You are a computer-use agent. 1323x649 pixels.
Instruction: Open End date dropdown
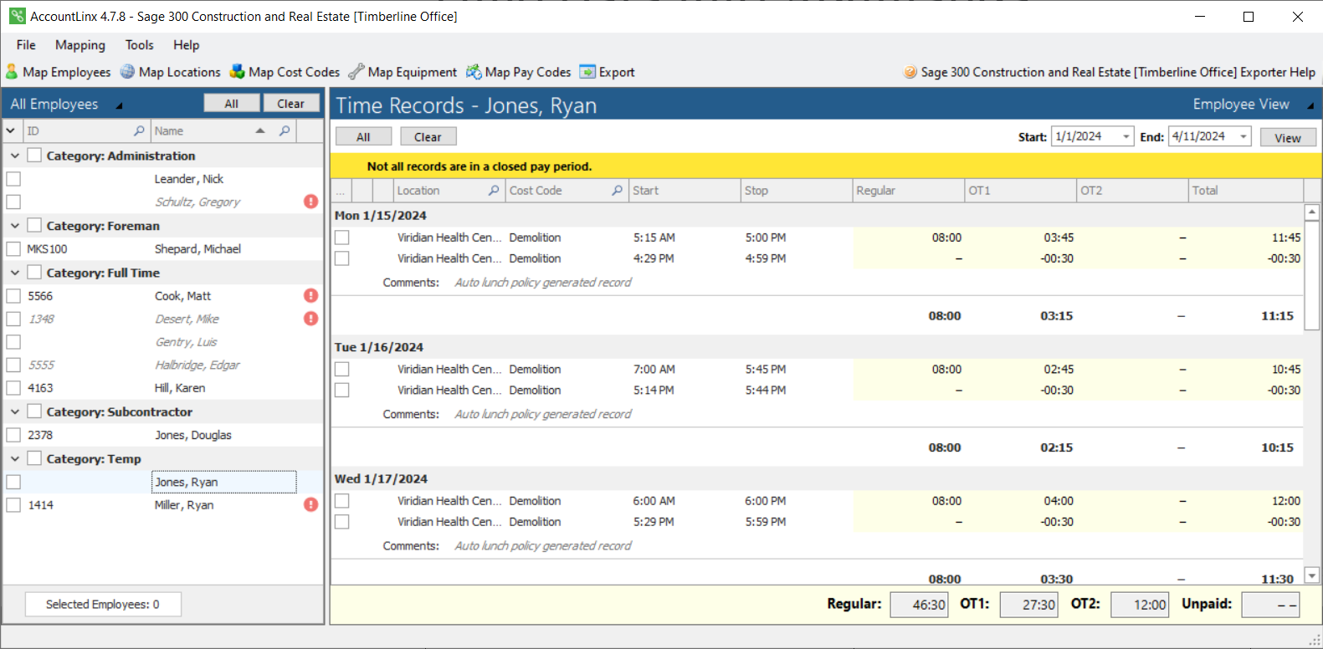[1244, 137]
